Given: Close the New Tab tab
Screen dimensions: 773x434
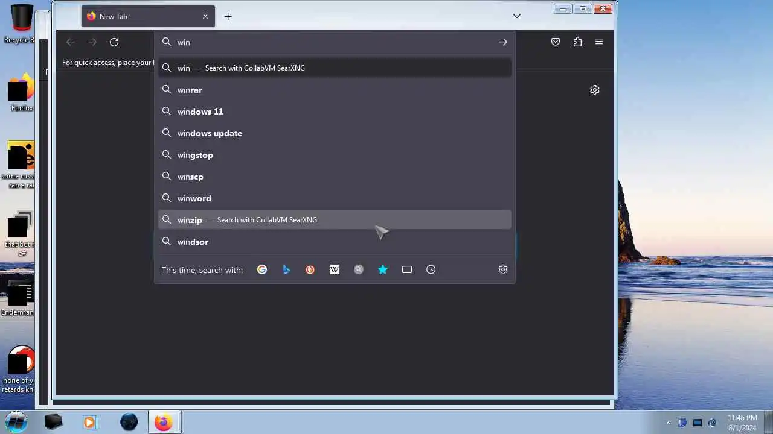Looking at the screenshot, I should pos(205,16).
